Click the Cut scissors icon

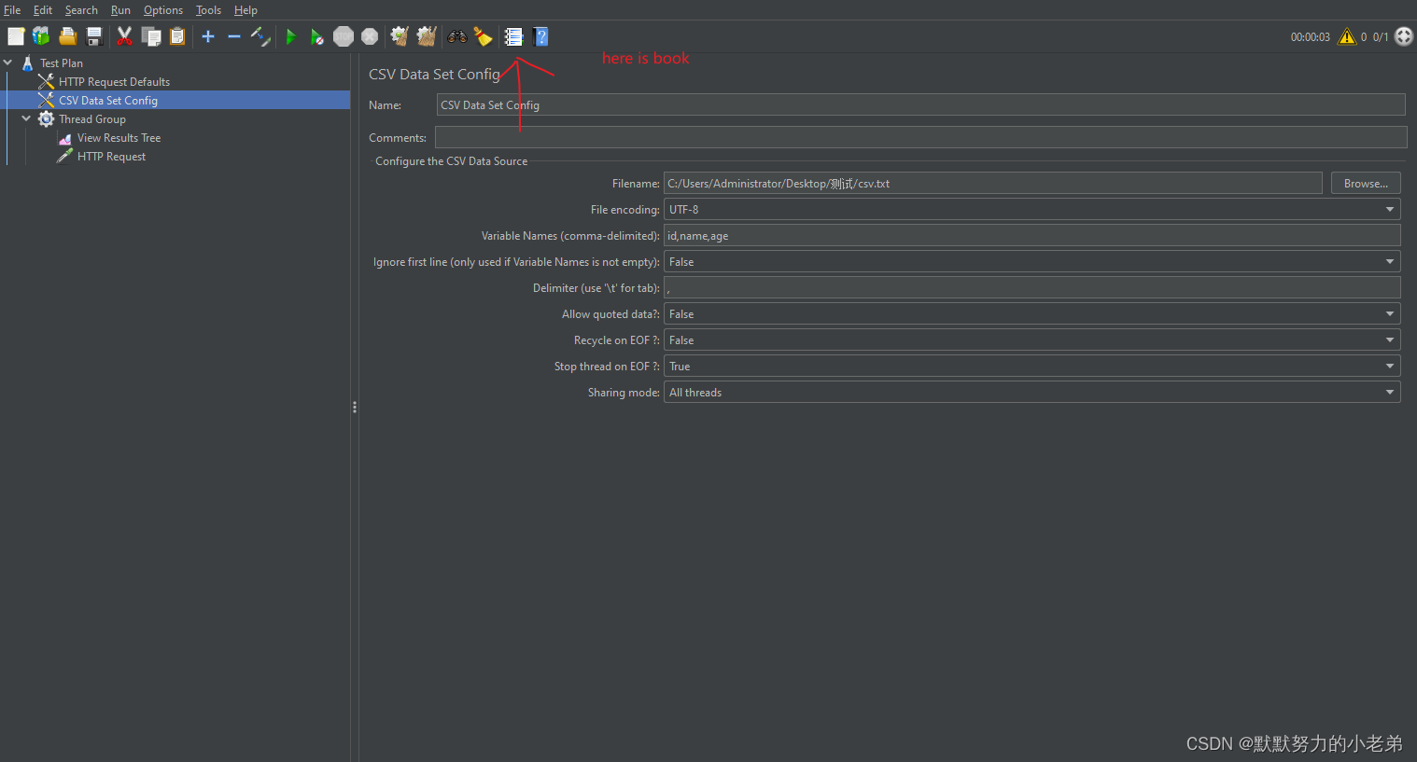pos(124,36)
